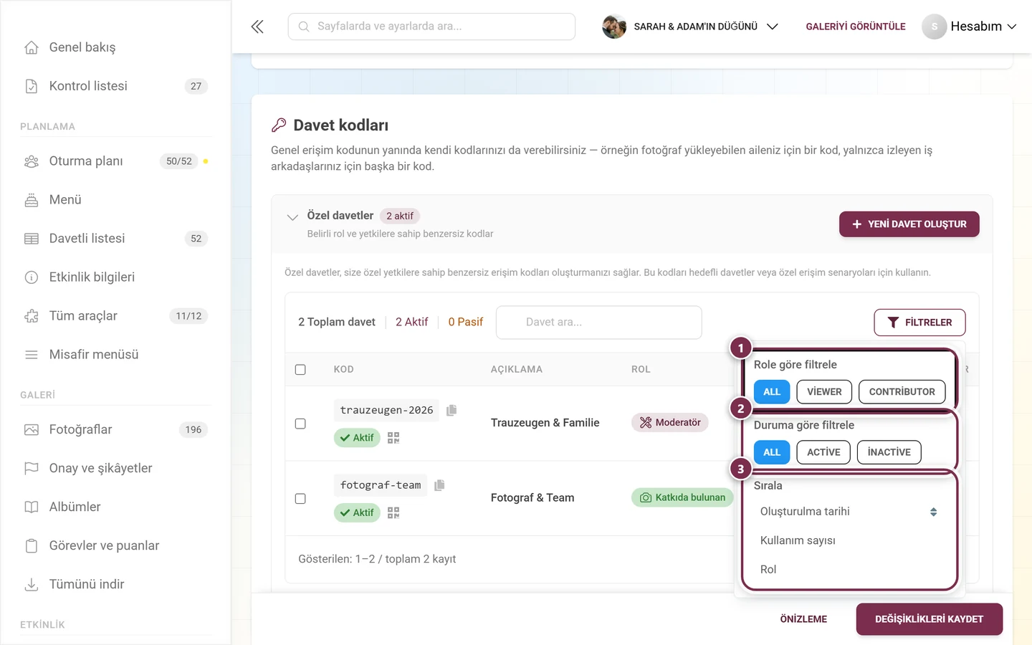Show QR code for fotograf-team
1032x645 pixels.
coord(393,512)
